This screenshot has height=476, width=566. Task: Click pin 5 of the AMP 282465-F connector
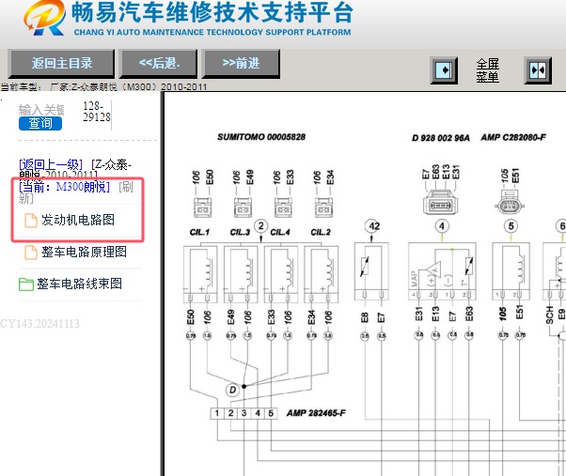click(271, 413)
